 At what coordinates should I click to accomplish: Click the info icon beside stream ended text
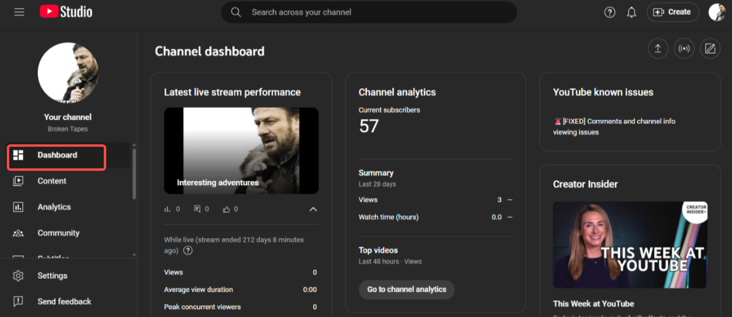[x=188, y=250]
